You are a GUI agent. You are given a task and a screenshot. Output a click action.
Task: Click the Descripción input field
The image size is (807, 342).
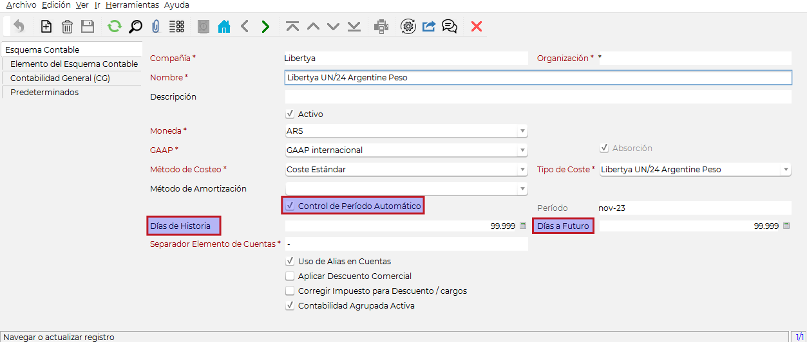coord(538,97)
